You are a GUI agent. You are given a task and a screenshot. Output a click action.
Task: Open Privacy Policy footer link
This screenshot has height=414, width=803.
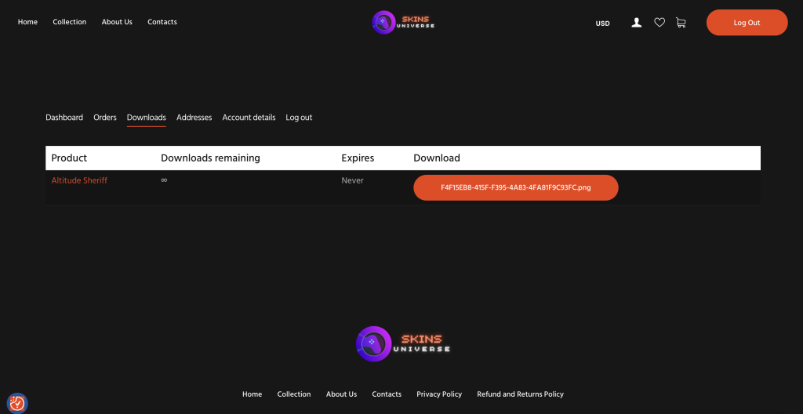(x=439, y=394)
